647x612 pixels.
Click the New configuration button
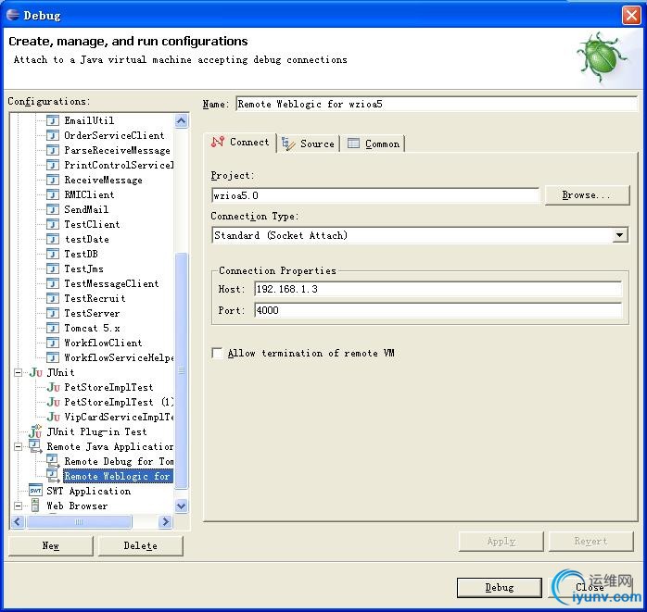point(51,545)
